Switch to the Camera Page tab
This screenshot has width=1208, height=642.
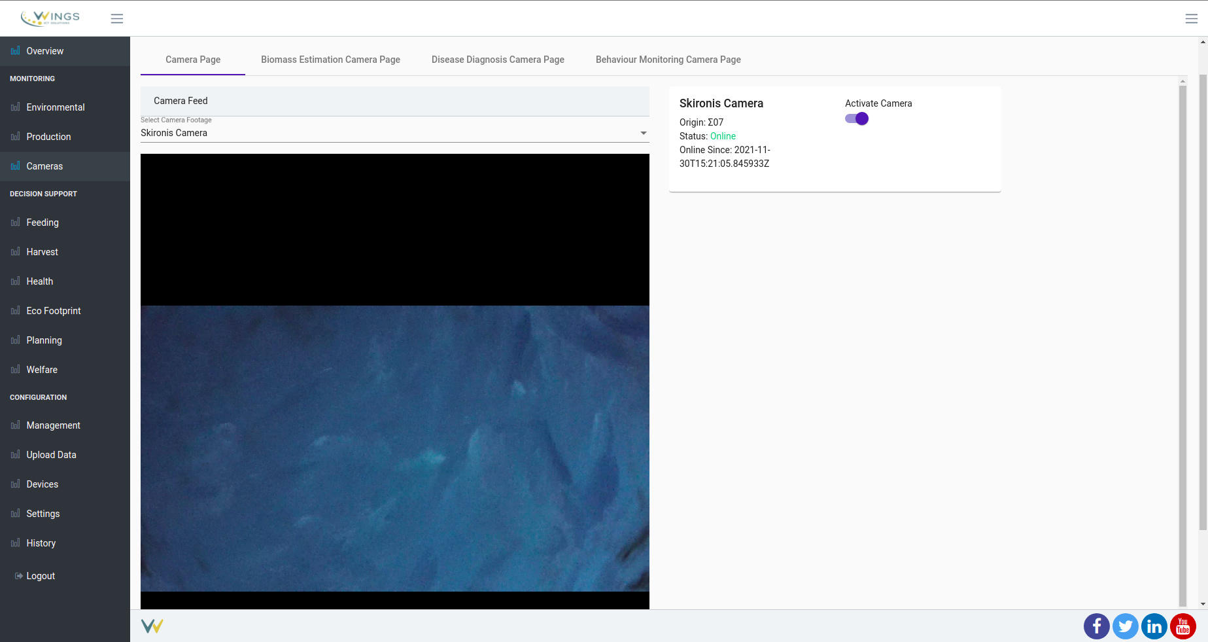click(x=193, y=60)
